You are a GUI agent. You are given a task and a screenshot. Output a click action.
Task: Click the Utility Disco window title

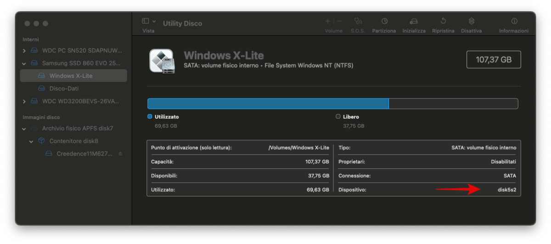(182, 23)
